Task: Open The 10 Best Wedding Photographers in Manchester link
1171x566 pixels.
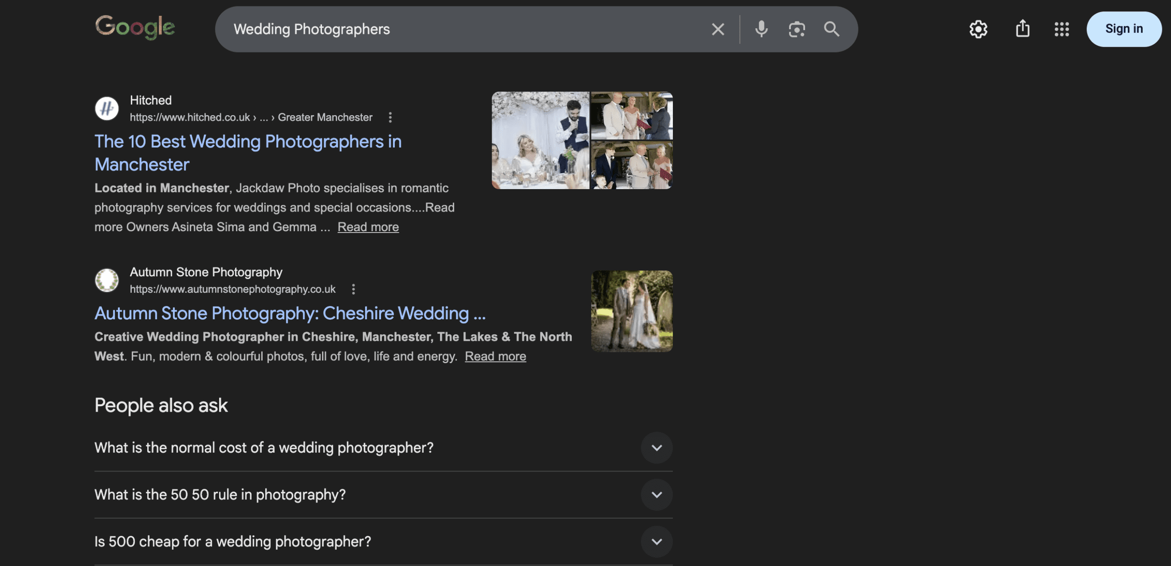Action: coord(248,153)
